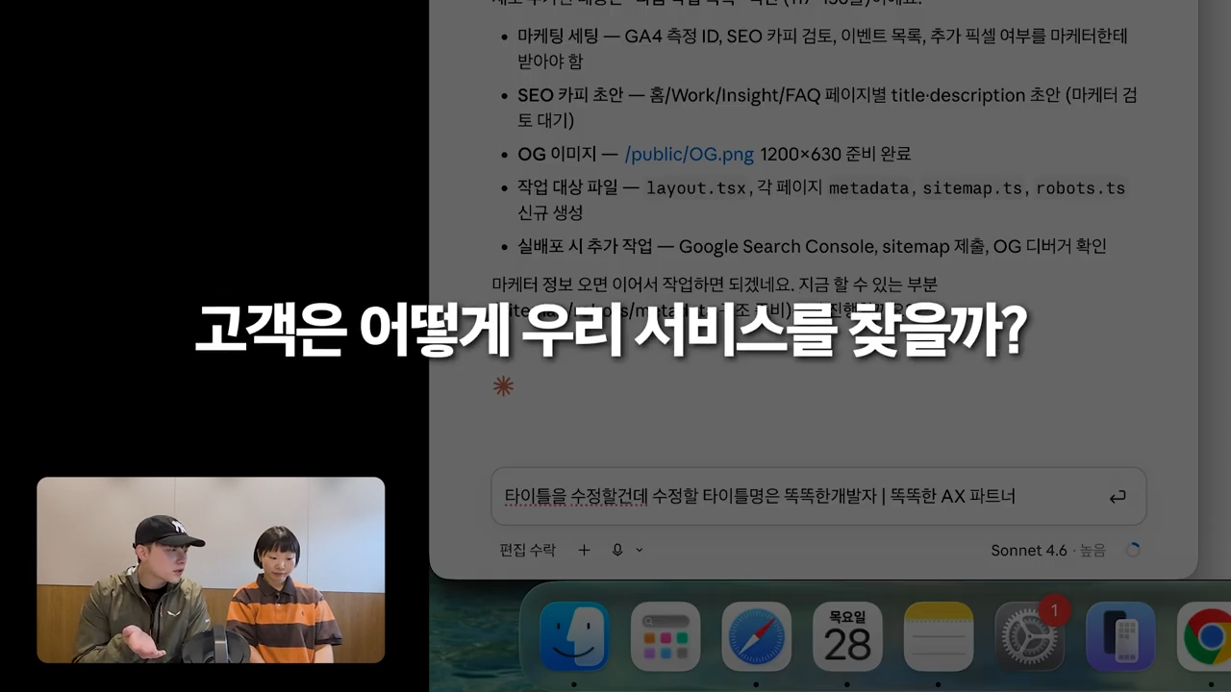
Task: Click the robots.ts code text
Action: point(1080,188)
